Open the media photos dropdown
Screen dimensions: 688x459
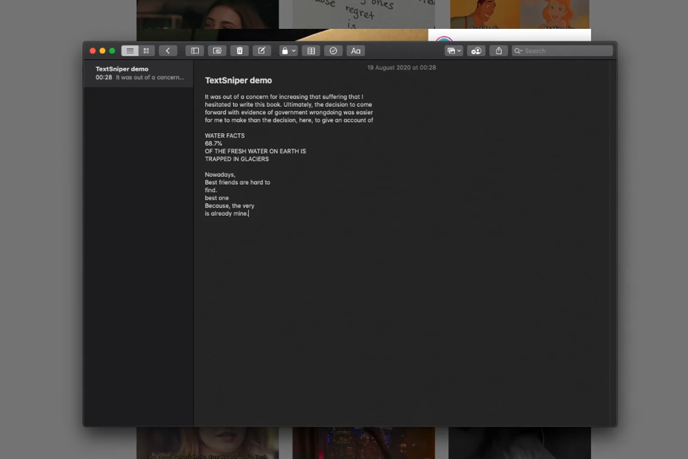[x=454, y=51]
